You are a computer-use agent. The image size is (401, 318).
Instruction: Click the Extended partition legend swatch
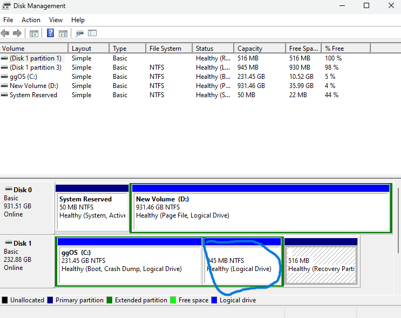pos(109,300)
